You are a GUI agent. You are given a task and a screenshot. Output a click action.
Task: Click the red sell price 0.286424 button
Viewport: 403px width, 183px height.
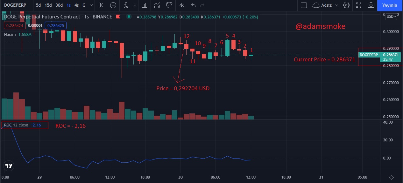point(15,25)
